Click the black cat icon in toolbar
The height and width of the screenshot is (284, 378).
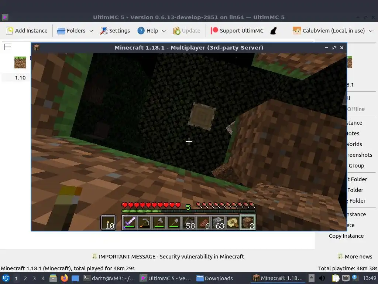(274, 31)
